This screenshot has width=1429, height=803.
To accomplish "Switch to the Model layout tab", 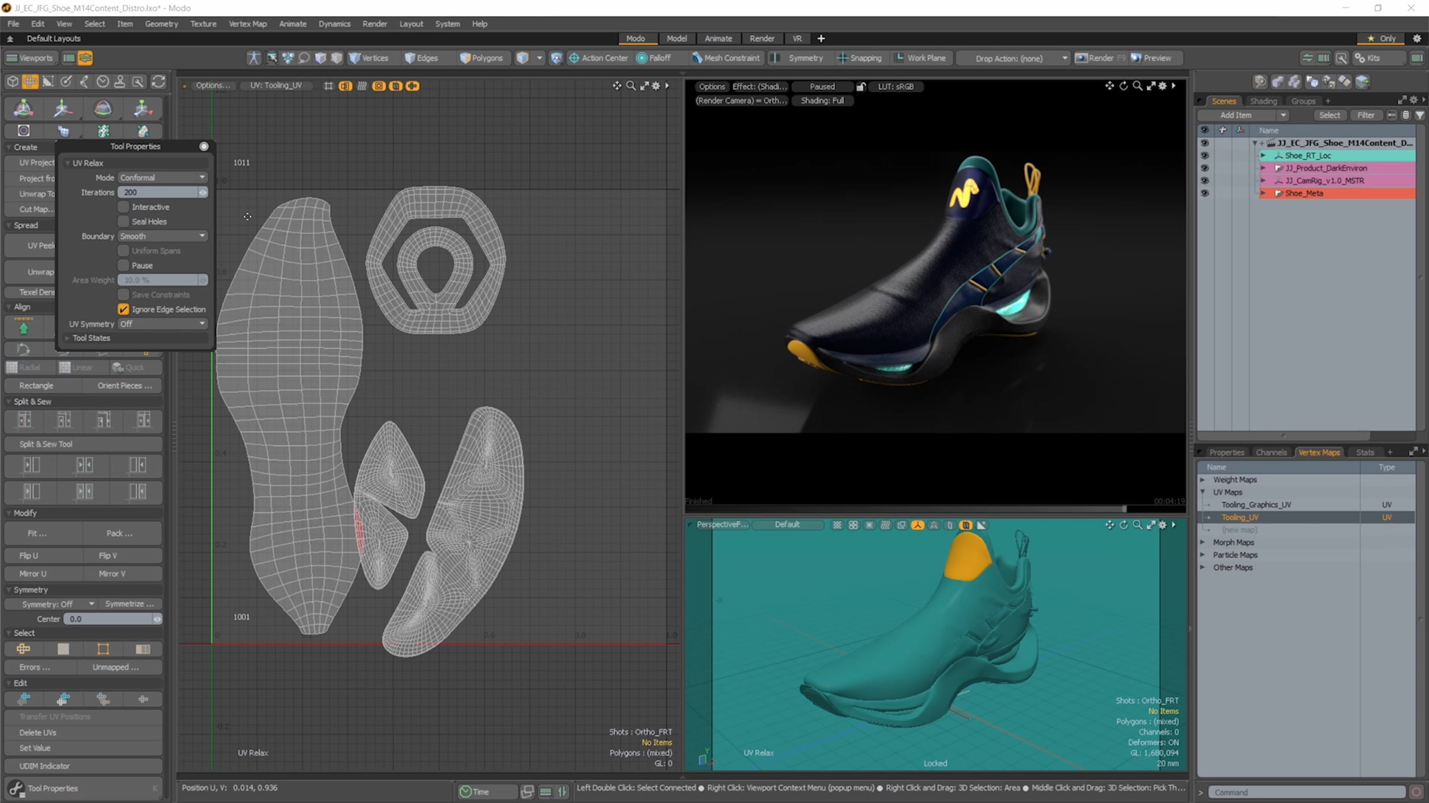I will tap(676, 38).
